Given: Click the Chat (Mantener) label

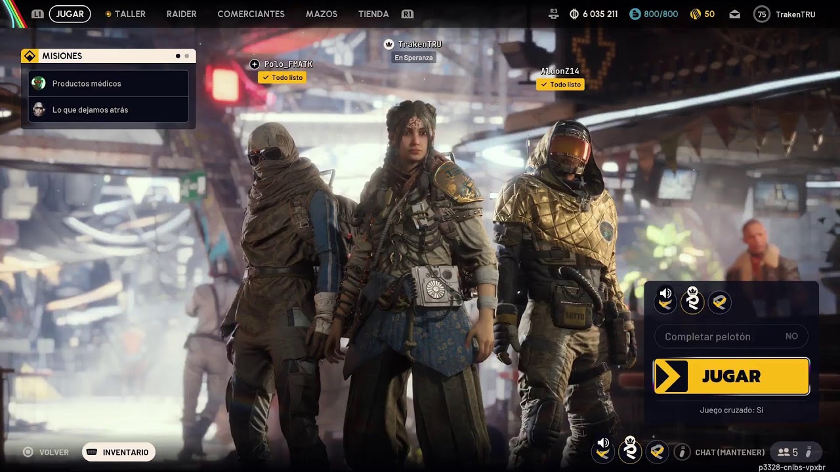Looking at the screenshot, I should (x=730, y=452).
